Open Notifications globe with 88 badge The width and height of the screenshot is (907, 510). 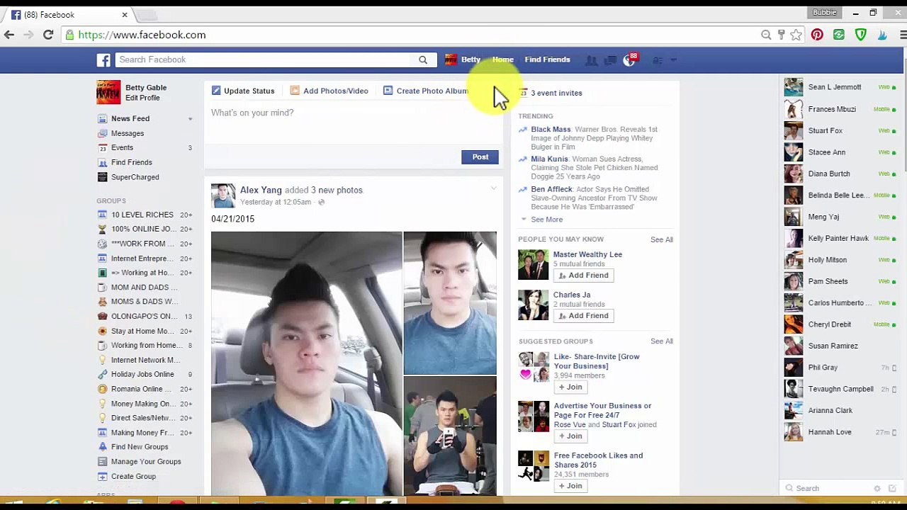[629, 60]
